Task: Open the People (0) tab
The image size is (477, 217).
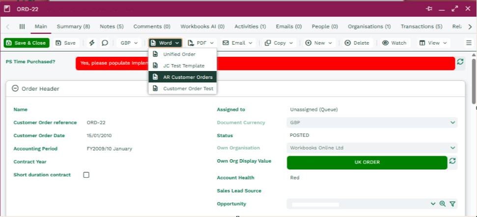Action: coord(325,26)
